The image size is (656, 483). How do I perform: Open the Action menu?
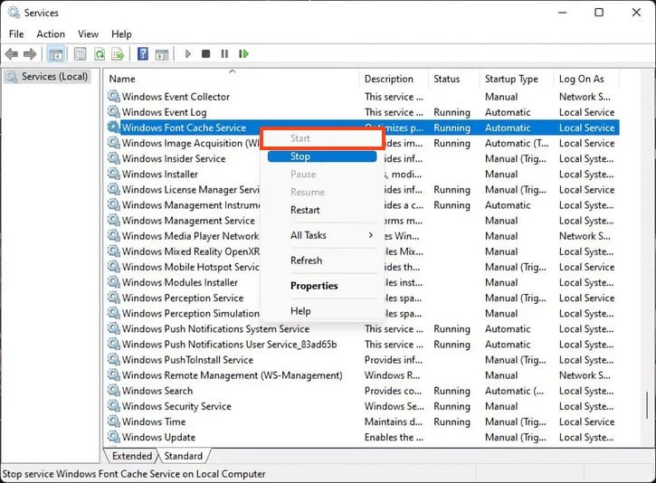(51, 34)
